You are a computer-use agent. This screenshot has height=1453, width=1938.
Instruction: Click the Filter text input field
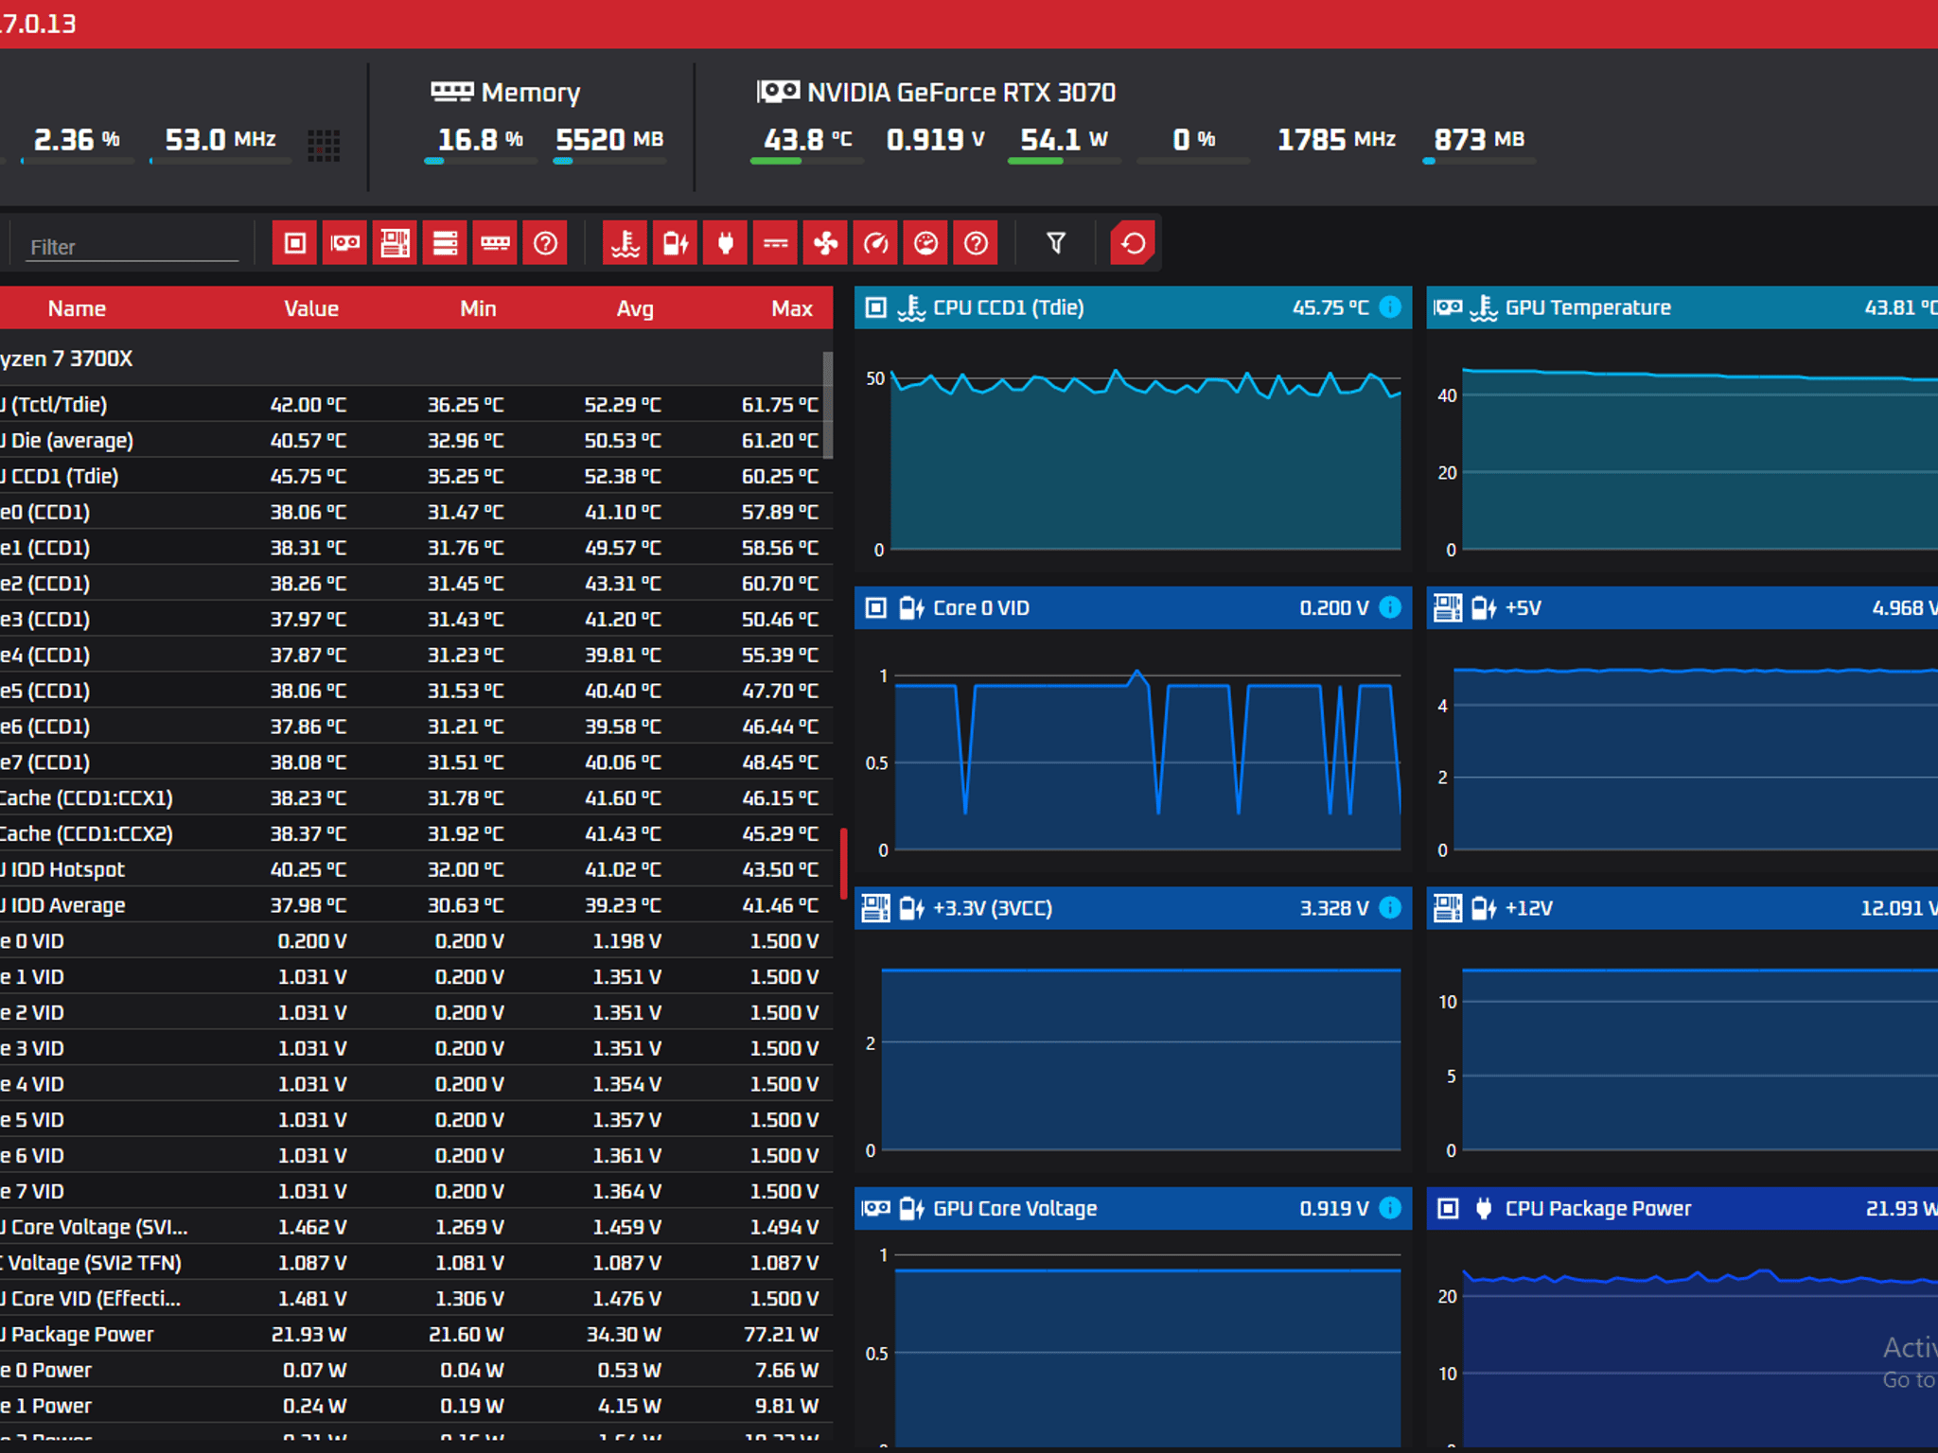pos(132,247)
